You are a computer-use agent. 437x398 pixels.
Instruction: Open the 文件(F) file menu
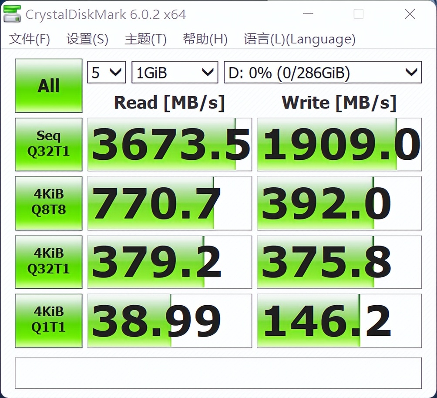29,39
